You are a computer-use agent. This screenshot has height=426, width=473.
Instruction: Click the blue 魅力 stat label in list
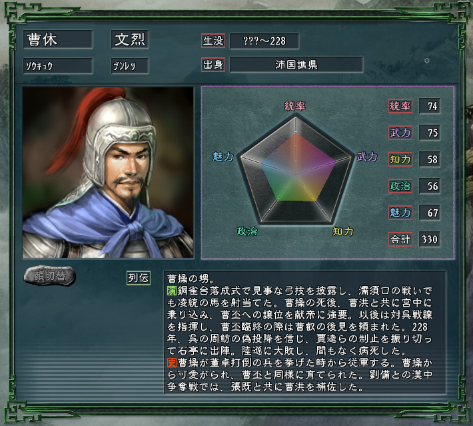pos(400,213)
